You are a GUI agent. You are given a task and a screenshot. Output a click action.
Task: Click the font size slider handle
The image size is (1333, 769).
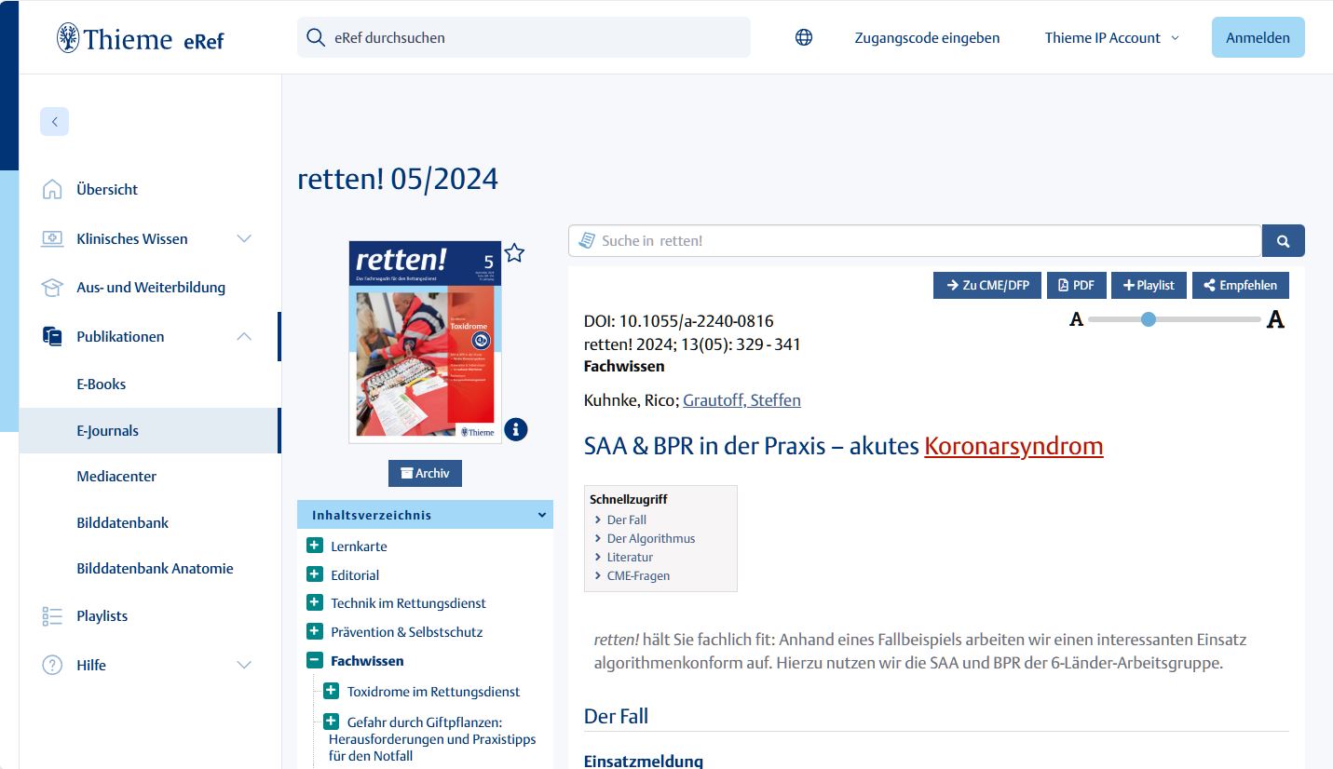1149,319
